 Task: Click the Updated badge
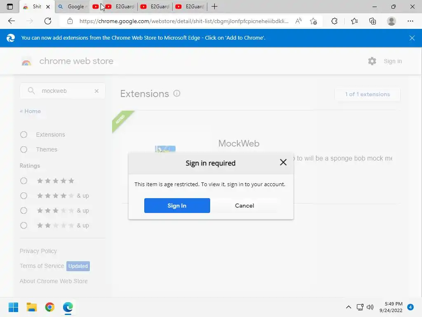coord(78,266)
